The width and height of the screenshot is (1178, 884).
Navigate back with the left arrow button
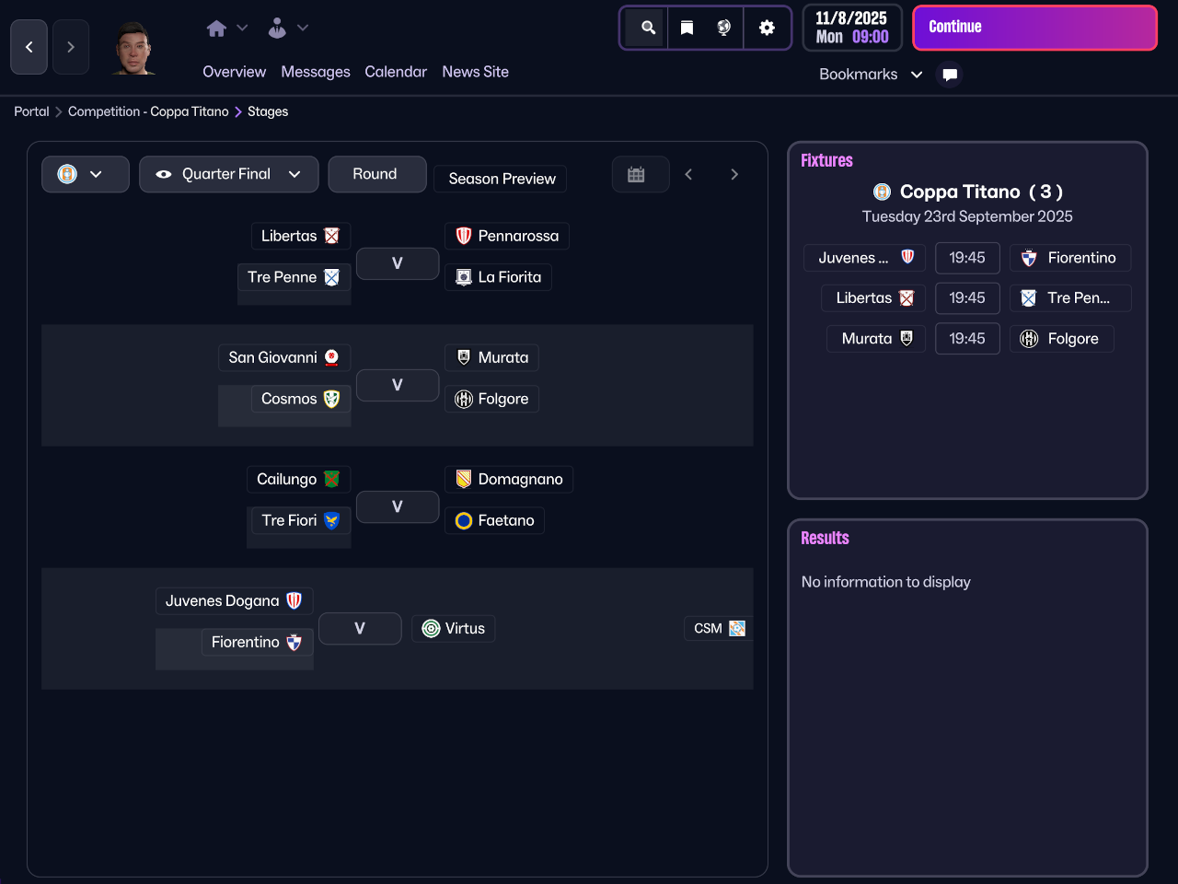(x=29, y=47)
